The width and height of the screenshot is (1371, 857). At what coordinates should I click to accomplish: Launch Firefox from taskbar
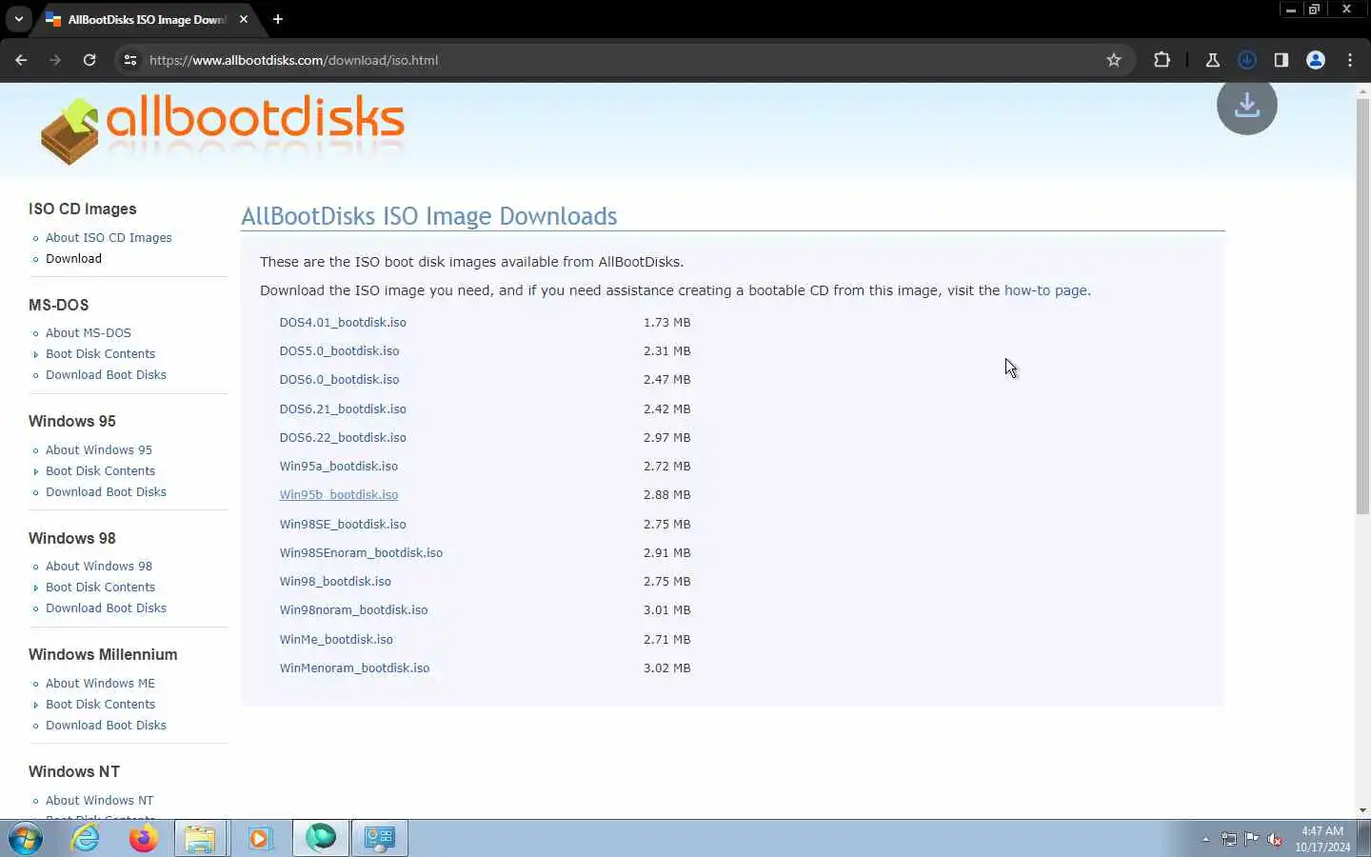144,838
